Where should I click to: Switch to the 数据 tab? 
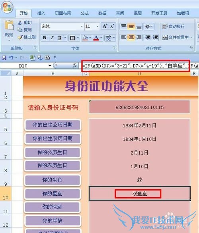[x=102, y=13]
